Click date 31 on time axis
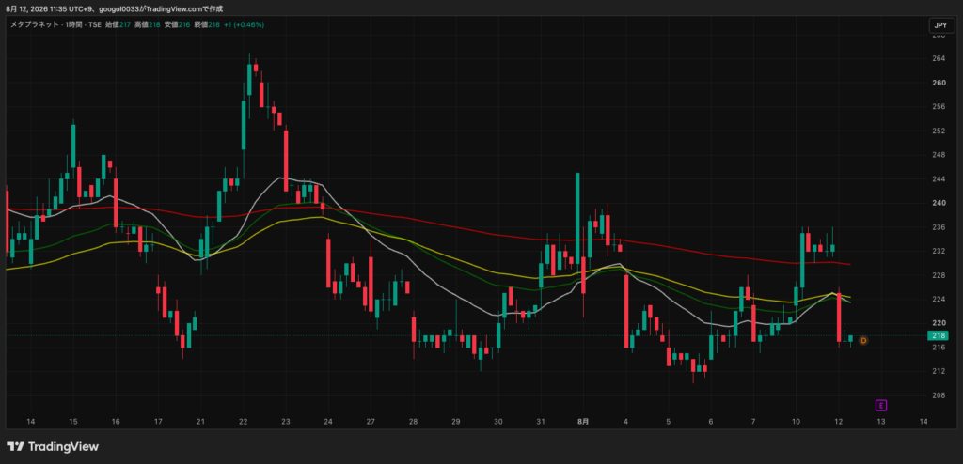963x464 pixels. click(x=541, y=422)
